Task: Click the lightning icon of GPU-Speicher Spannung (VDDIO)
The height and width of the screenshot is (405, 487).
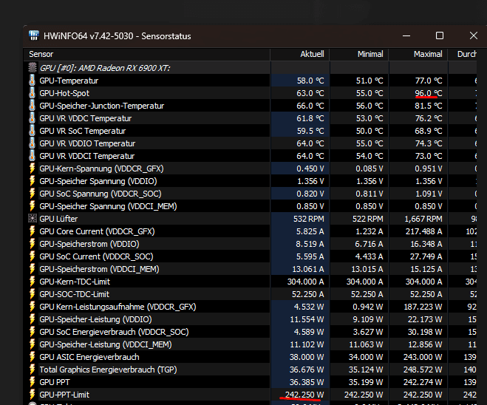Action: [32, 181]
